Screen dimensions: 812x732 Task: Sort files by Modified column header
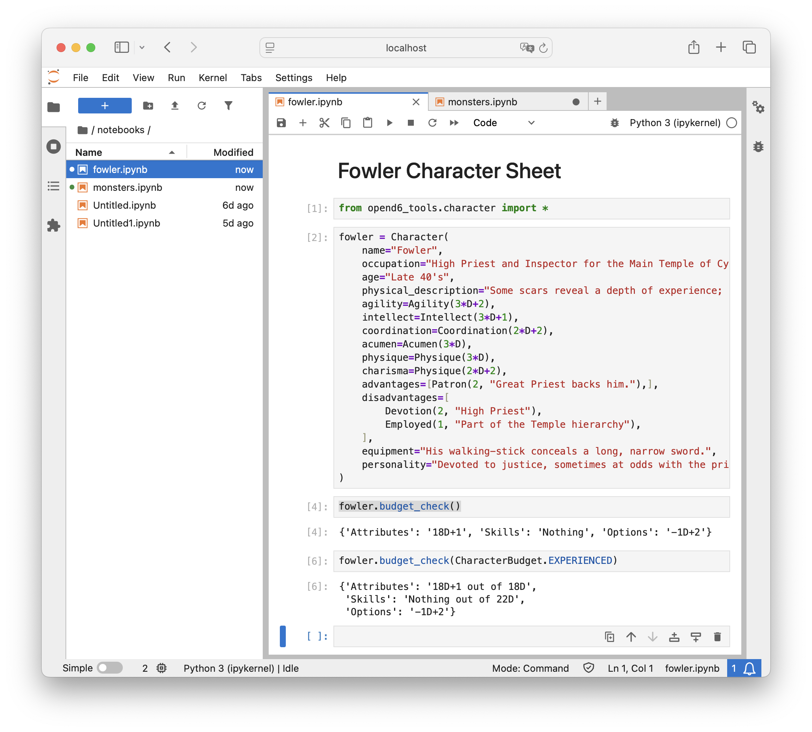point(224,152)
